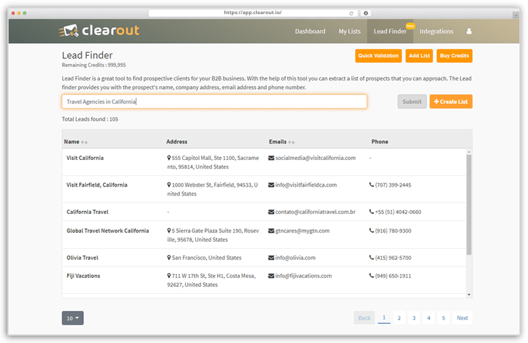Go to results page 4

tap(429, 318)
